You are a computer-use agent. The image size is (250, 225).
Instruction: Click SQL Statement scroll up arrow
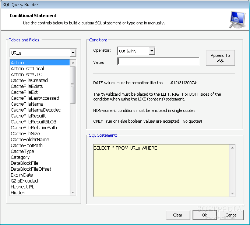coord(232,148)
